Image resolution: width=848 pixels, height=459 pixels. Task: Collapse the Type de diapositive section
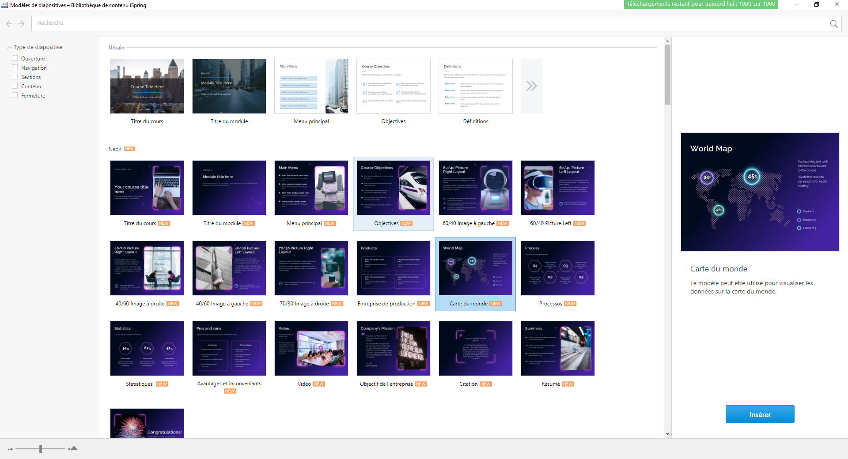[9, 47]
